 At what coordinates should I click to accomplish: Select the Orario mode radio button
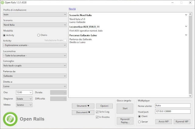(x=38, y=35)
